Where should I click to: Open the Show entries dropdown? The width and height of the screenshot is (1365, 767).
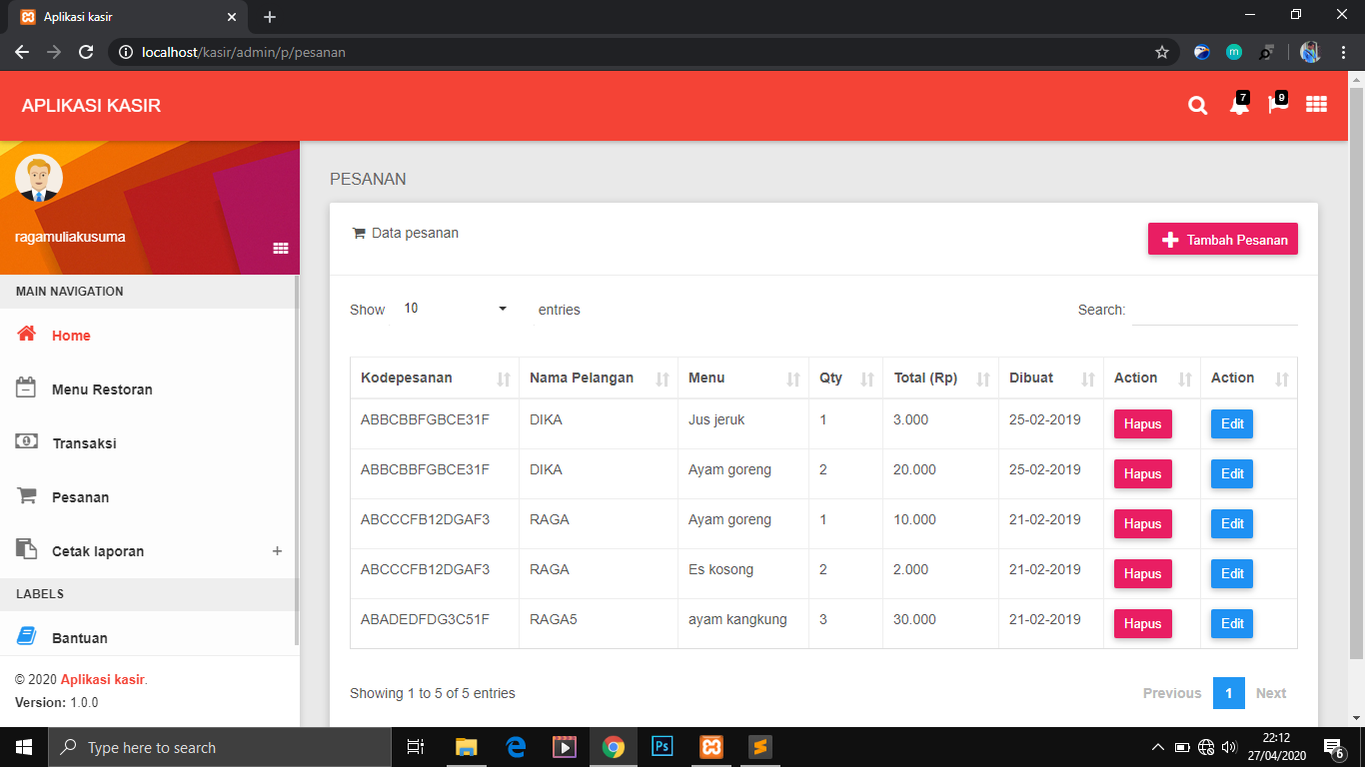click(455, 309)
